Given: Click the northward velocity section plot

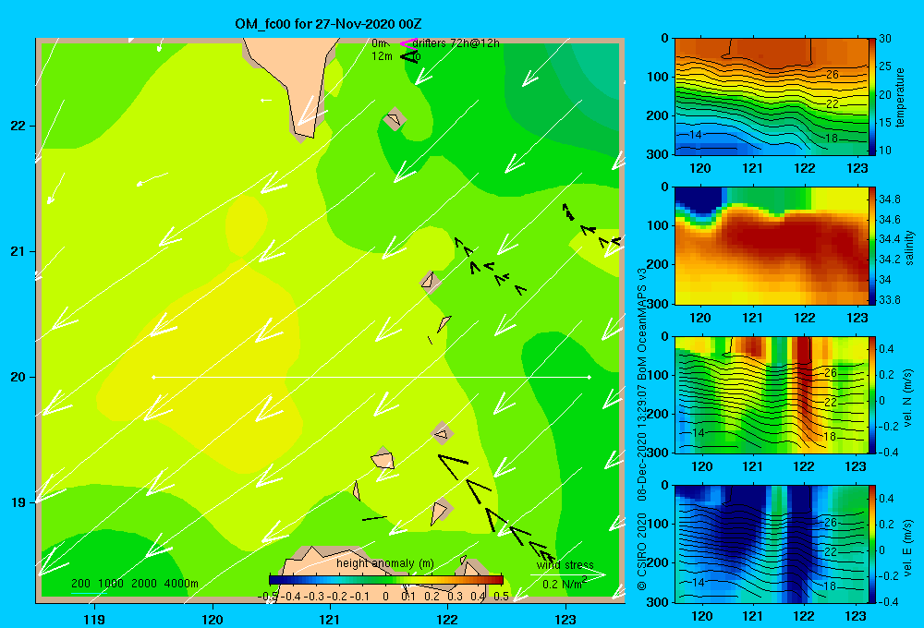Looking at the screenshot, I should click(x=771, y=394).
